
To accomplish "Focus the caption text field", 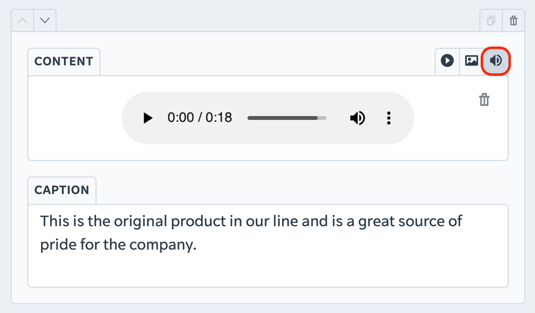I will pyautogui.click(x=268, y=246).
